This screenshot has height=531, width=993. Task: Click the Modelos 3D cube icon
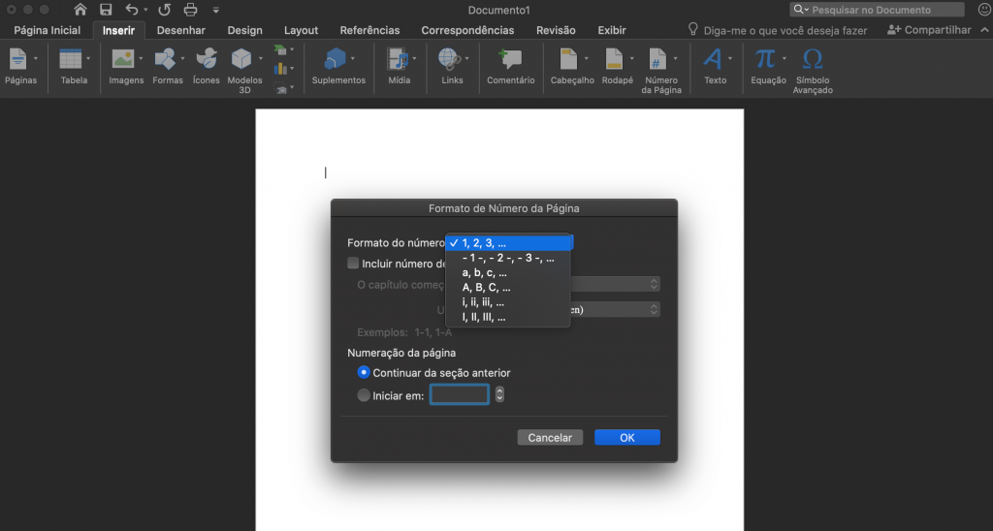(x=241, y=59)
